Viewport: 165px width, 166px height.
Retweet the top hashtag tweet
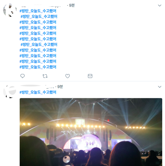[x=45, y=76]
